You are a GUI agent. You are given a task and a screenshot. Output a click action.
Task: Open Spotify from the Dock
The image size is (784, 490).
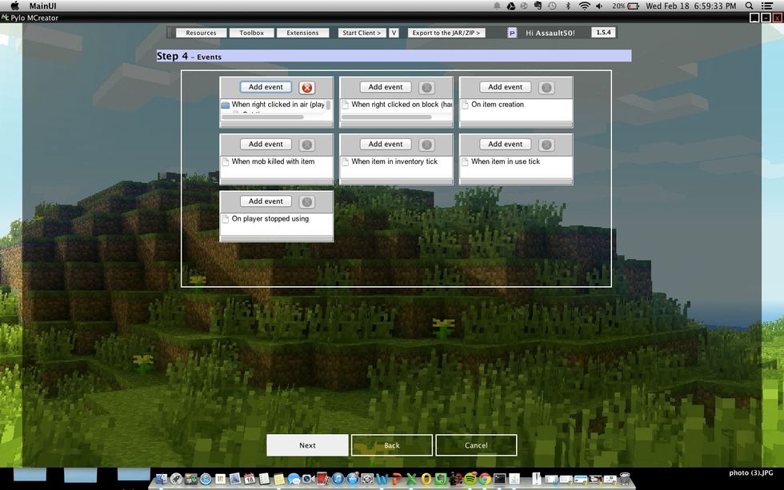470,479
